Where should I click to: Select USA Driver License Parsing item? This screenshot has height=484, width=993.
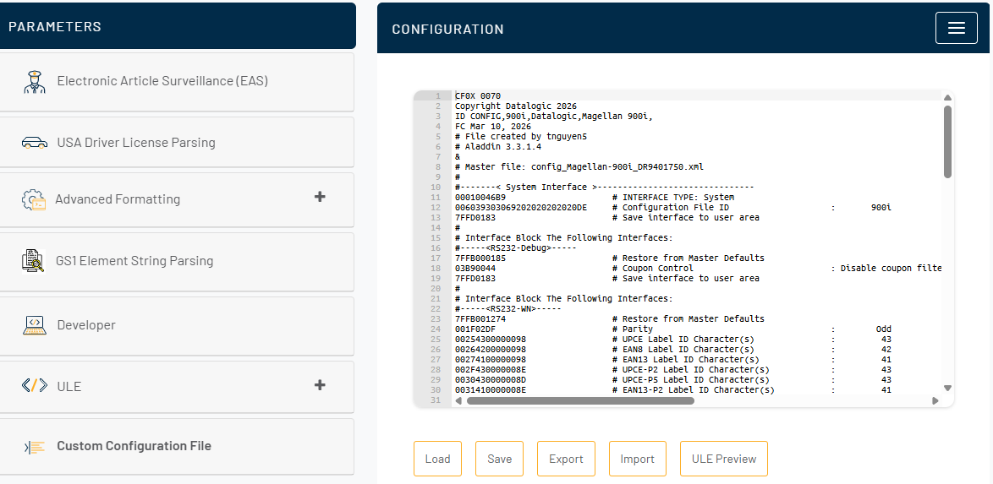click(x=136, y=143)
